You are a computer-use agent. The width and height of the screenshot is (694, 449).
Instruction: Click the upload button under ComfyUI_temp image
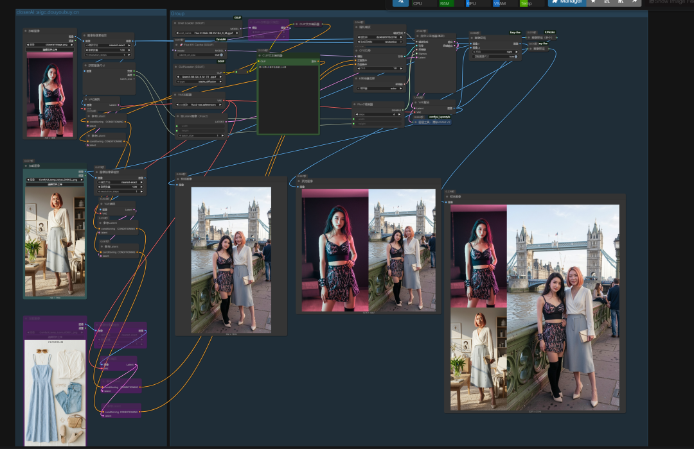point(55,184)
